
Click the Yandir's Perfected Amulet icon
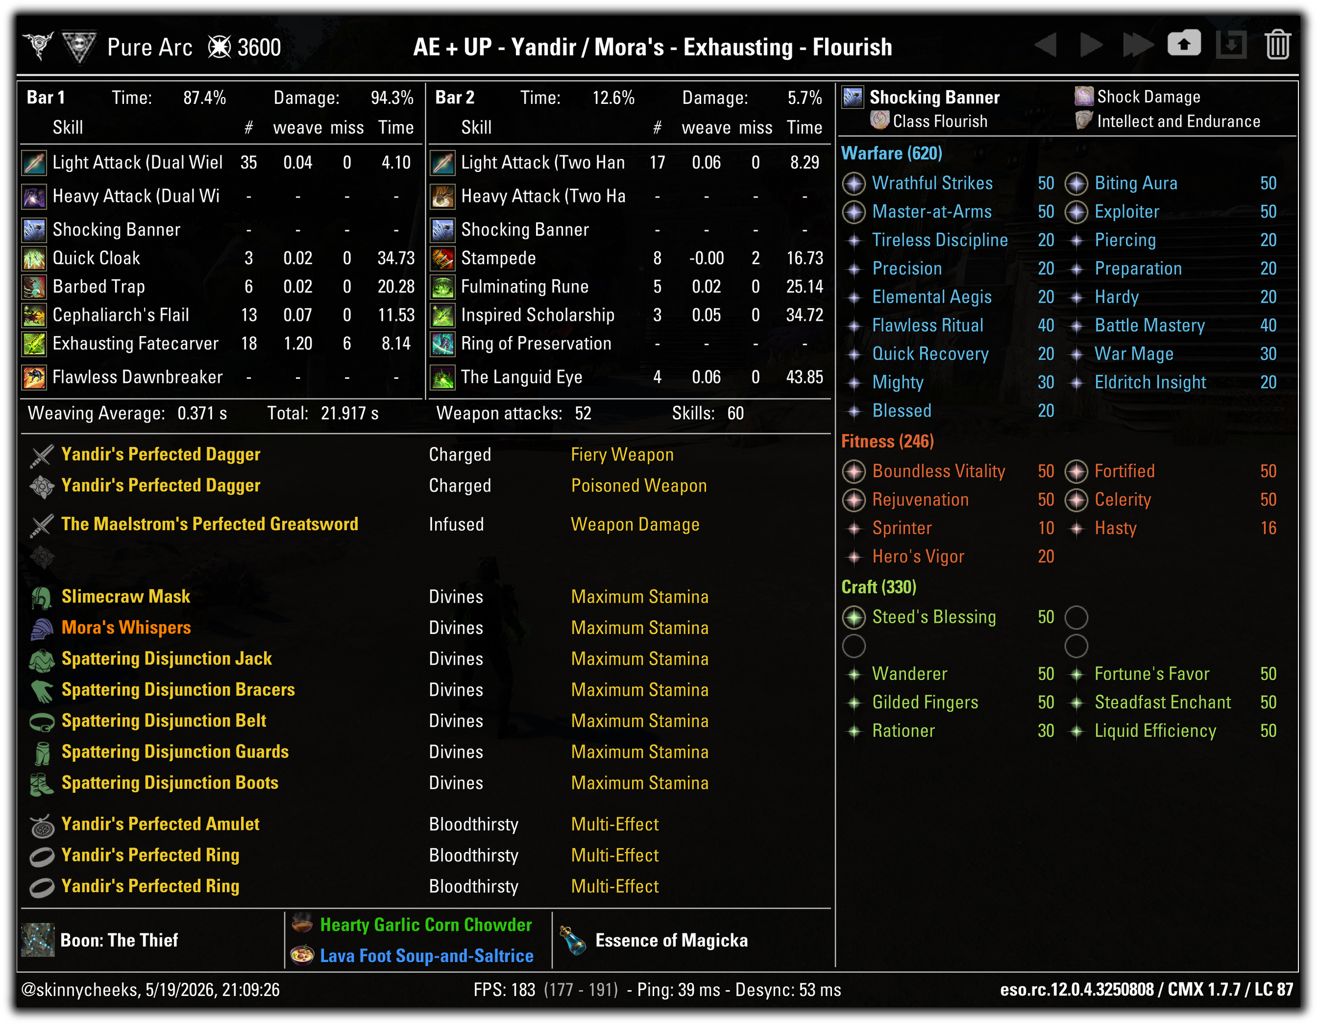tap(42, 825)
